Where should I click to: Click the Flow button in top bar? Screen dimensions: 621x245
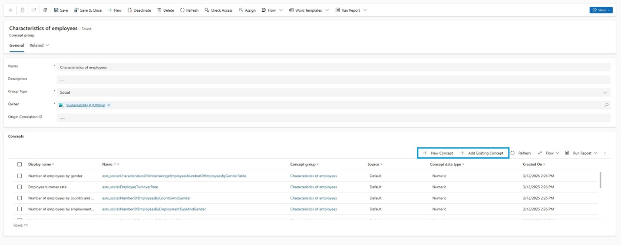269,10
